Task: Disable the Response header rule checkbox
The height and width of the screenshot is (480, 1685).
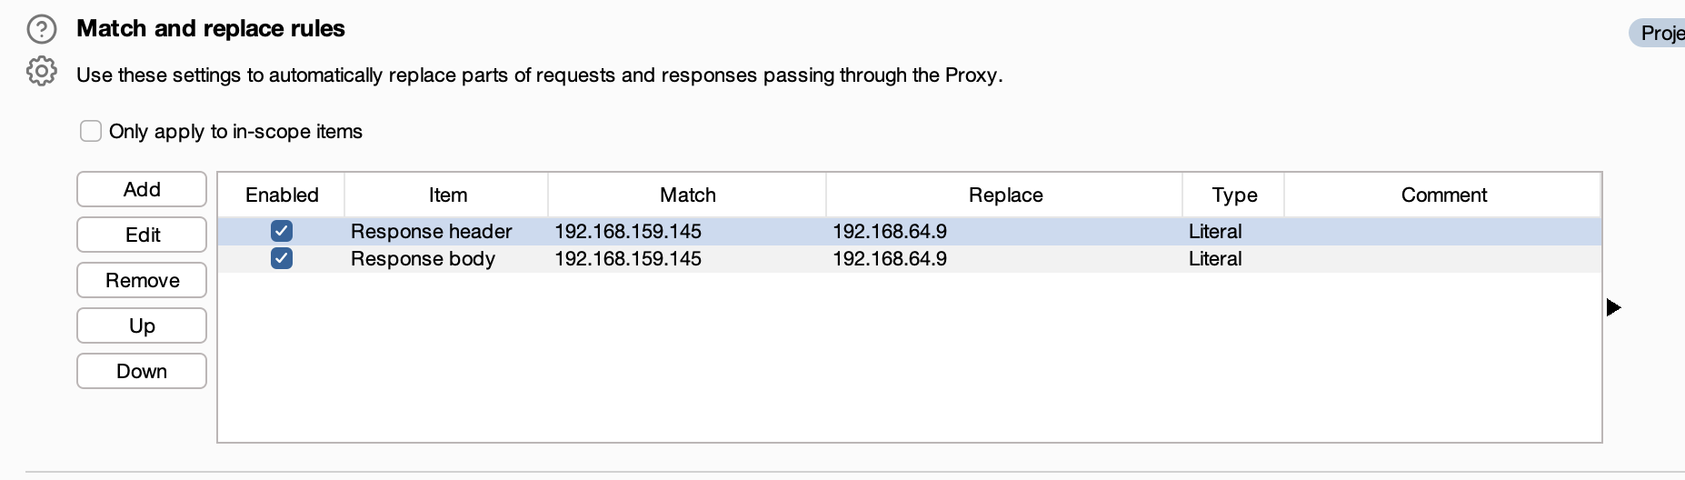Action: pos(282,231)
